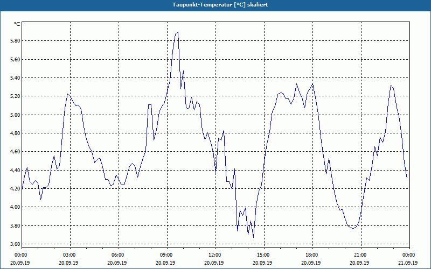The width and height of the screenshot is (431, 269).
Task: Click the 5,80 y-axis label
Action: coord(15,41)
